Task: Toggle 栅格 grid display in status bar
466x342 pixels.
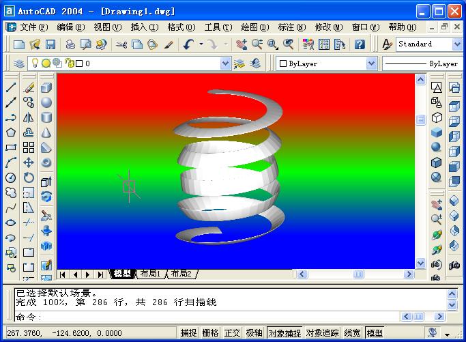Action: tap(210, 332)
